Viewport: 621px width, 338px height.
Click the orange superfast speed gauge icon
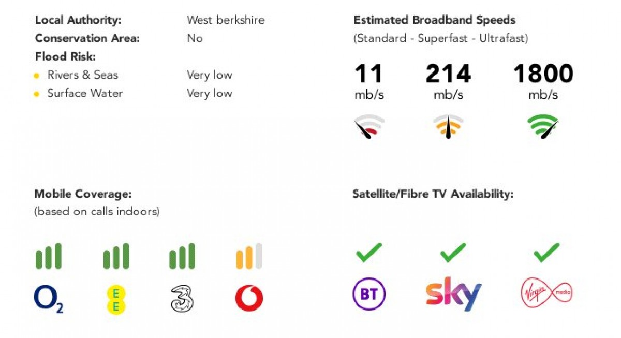coord(448,127)
